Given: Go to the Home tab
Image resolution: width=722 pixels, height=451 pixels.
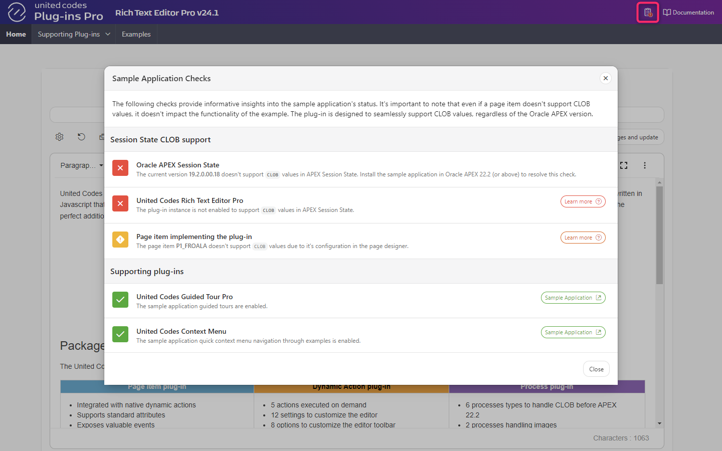Looking at the screenshot, I should click(16, 34).
